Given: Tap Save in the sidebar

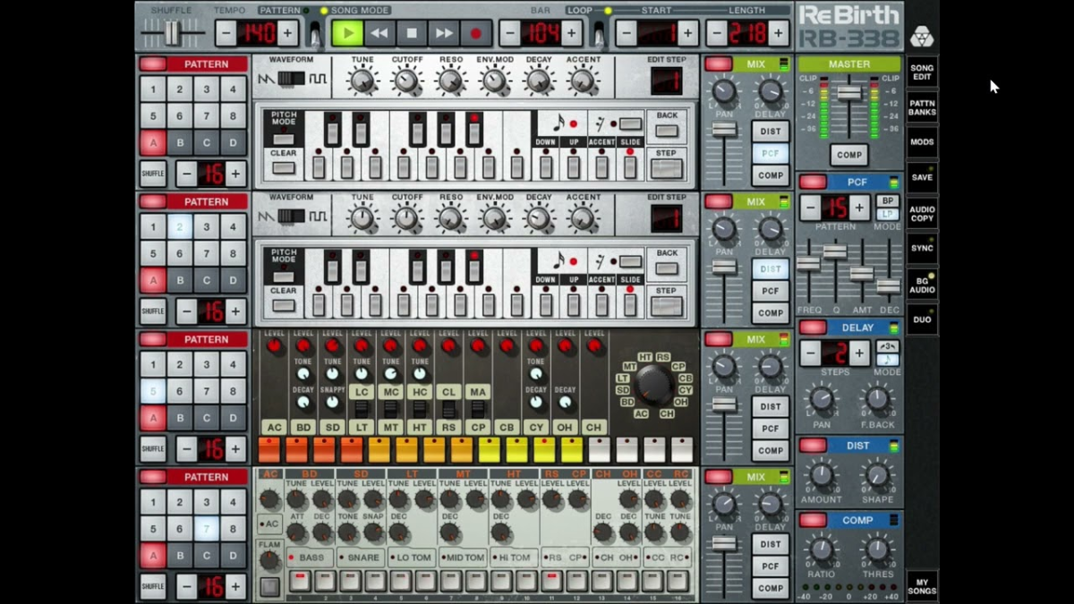Looking at the screenshot, I should coord(922,177).
